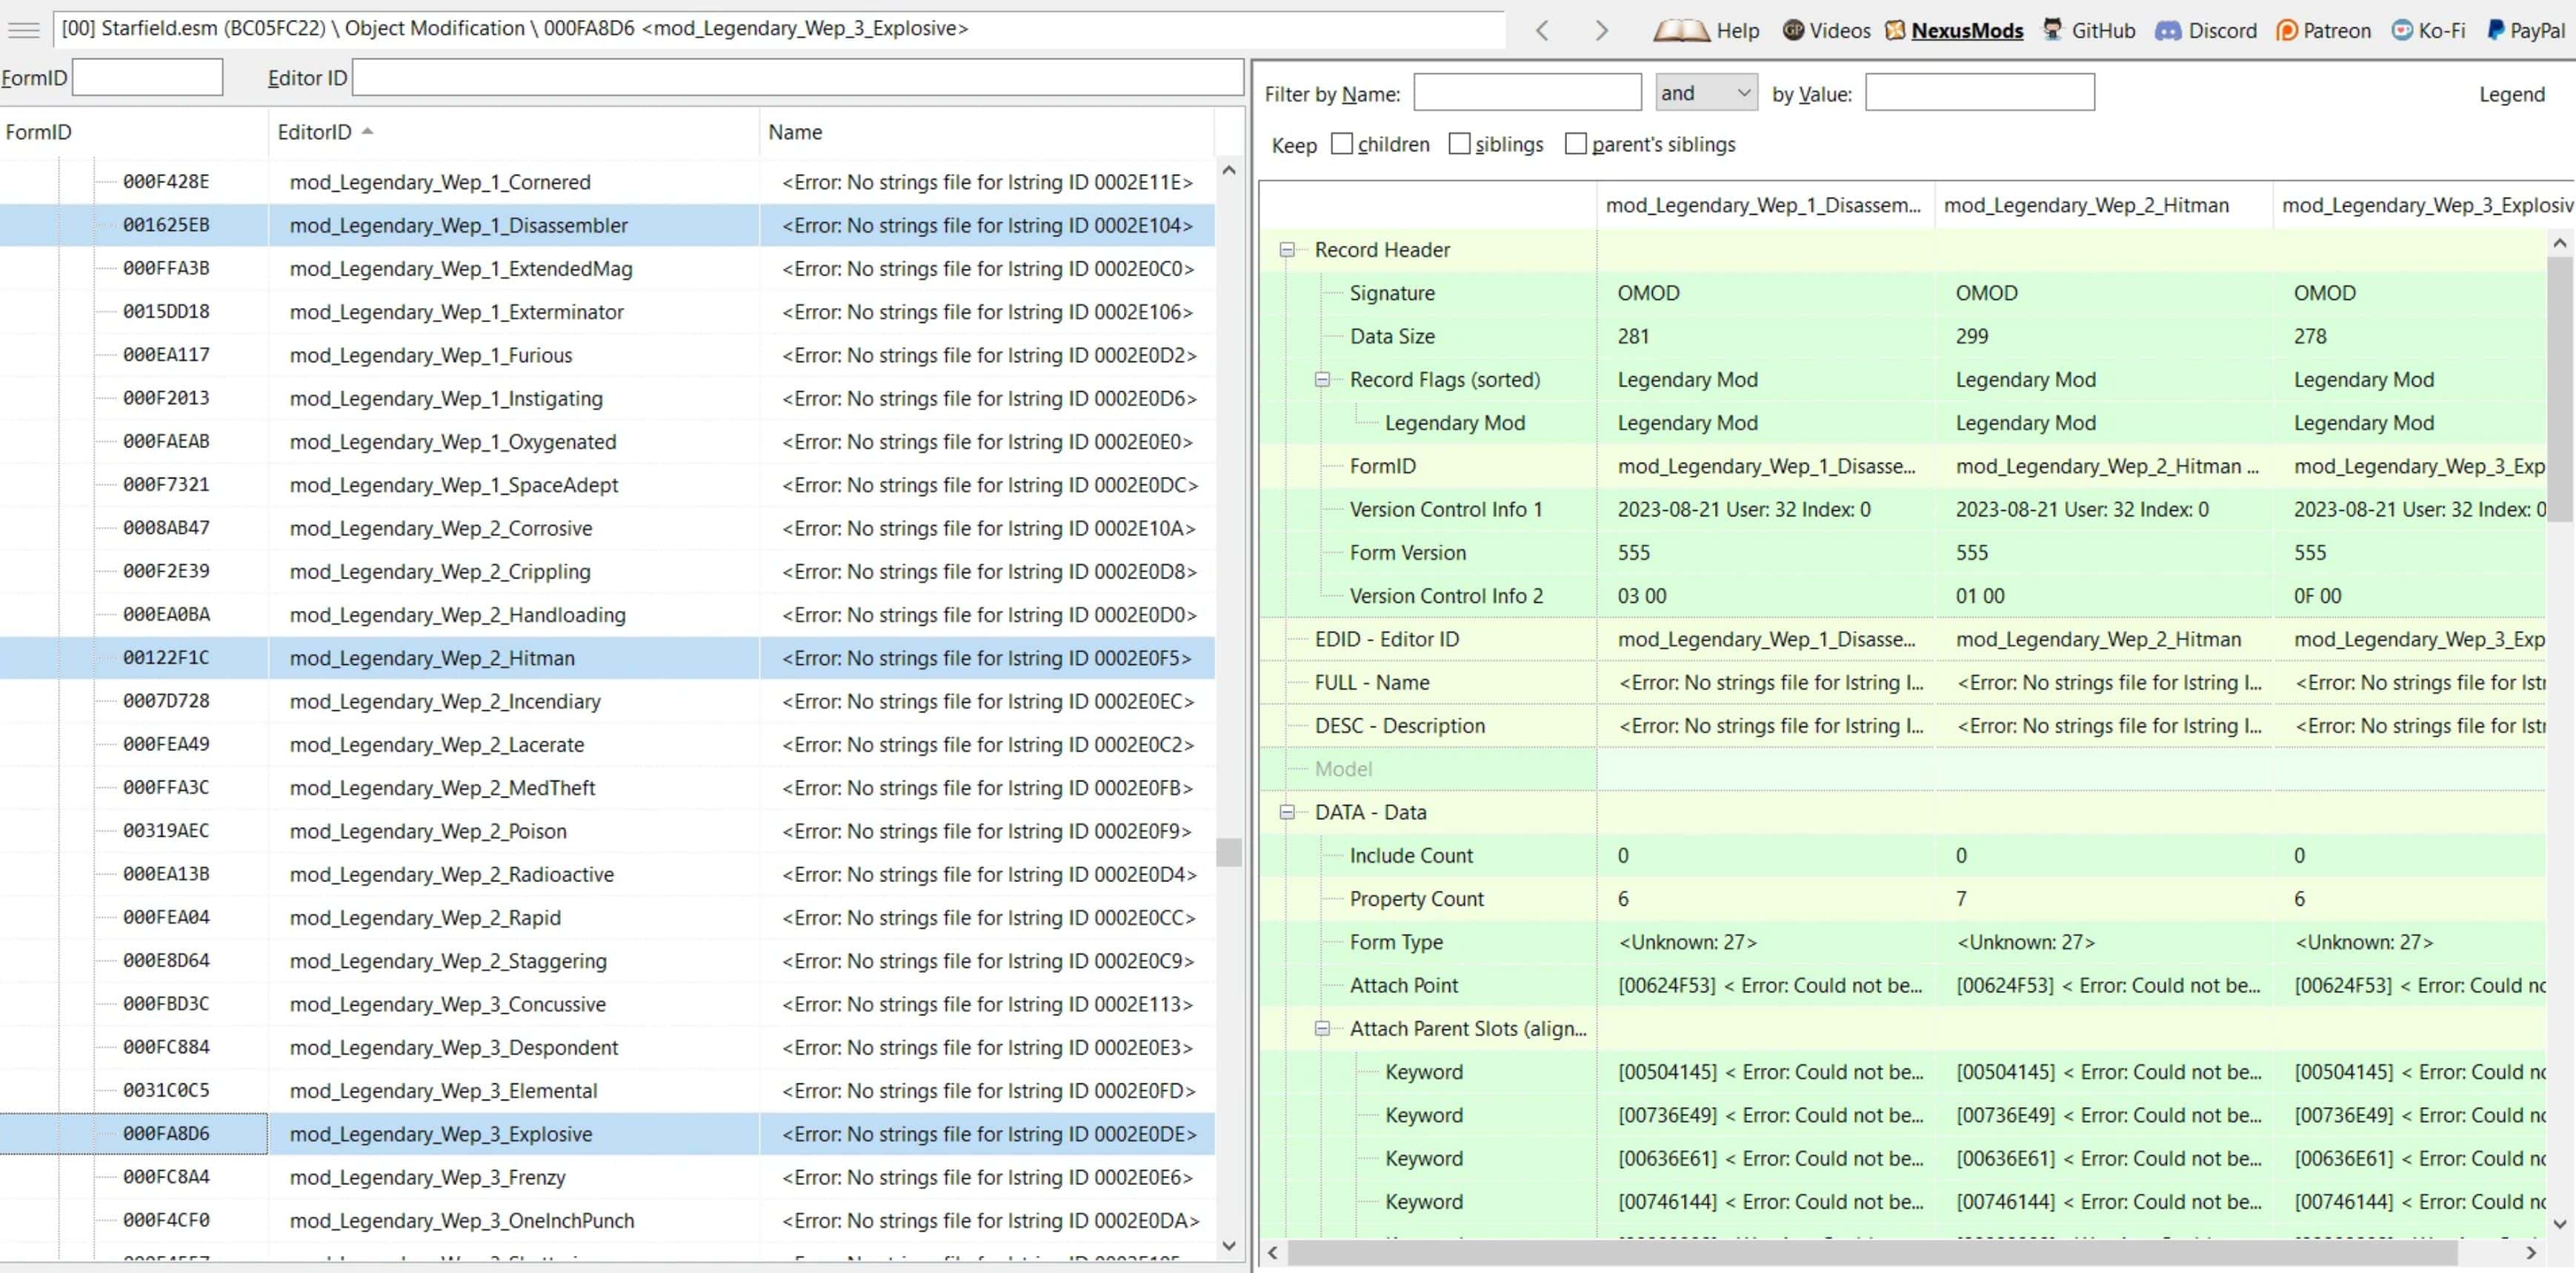Enable the parent's siblings checkbox
2576x1273 pixels.
tap(1575, 144)
